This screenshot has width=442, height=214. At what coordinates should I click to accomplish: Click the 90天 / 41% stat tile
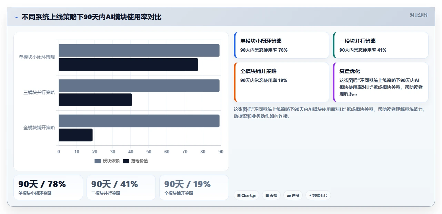click(x=121, y=187)
